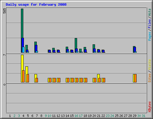
Task: Select the green Hits bar for day 20
Action: (x=94, y=46)
